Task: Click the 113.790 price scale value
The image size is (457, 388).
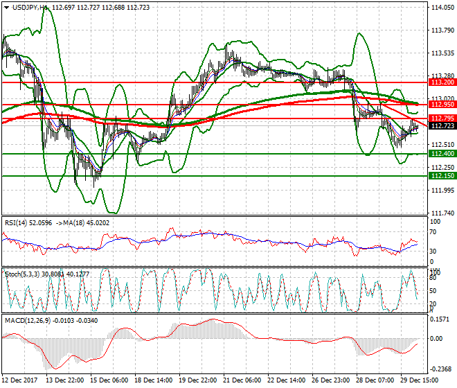Action: [x=442, y=30]
